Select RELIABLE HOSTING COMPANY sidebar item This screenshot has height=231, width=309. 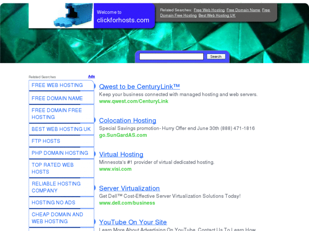[x=61, y=187]
